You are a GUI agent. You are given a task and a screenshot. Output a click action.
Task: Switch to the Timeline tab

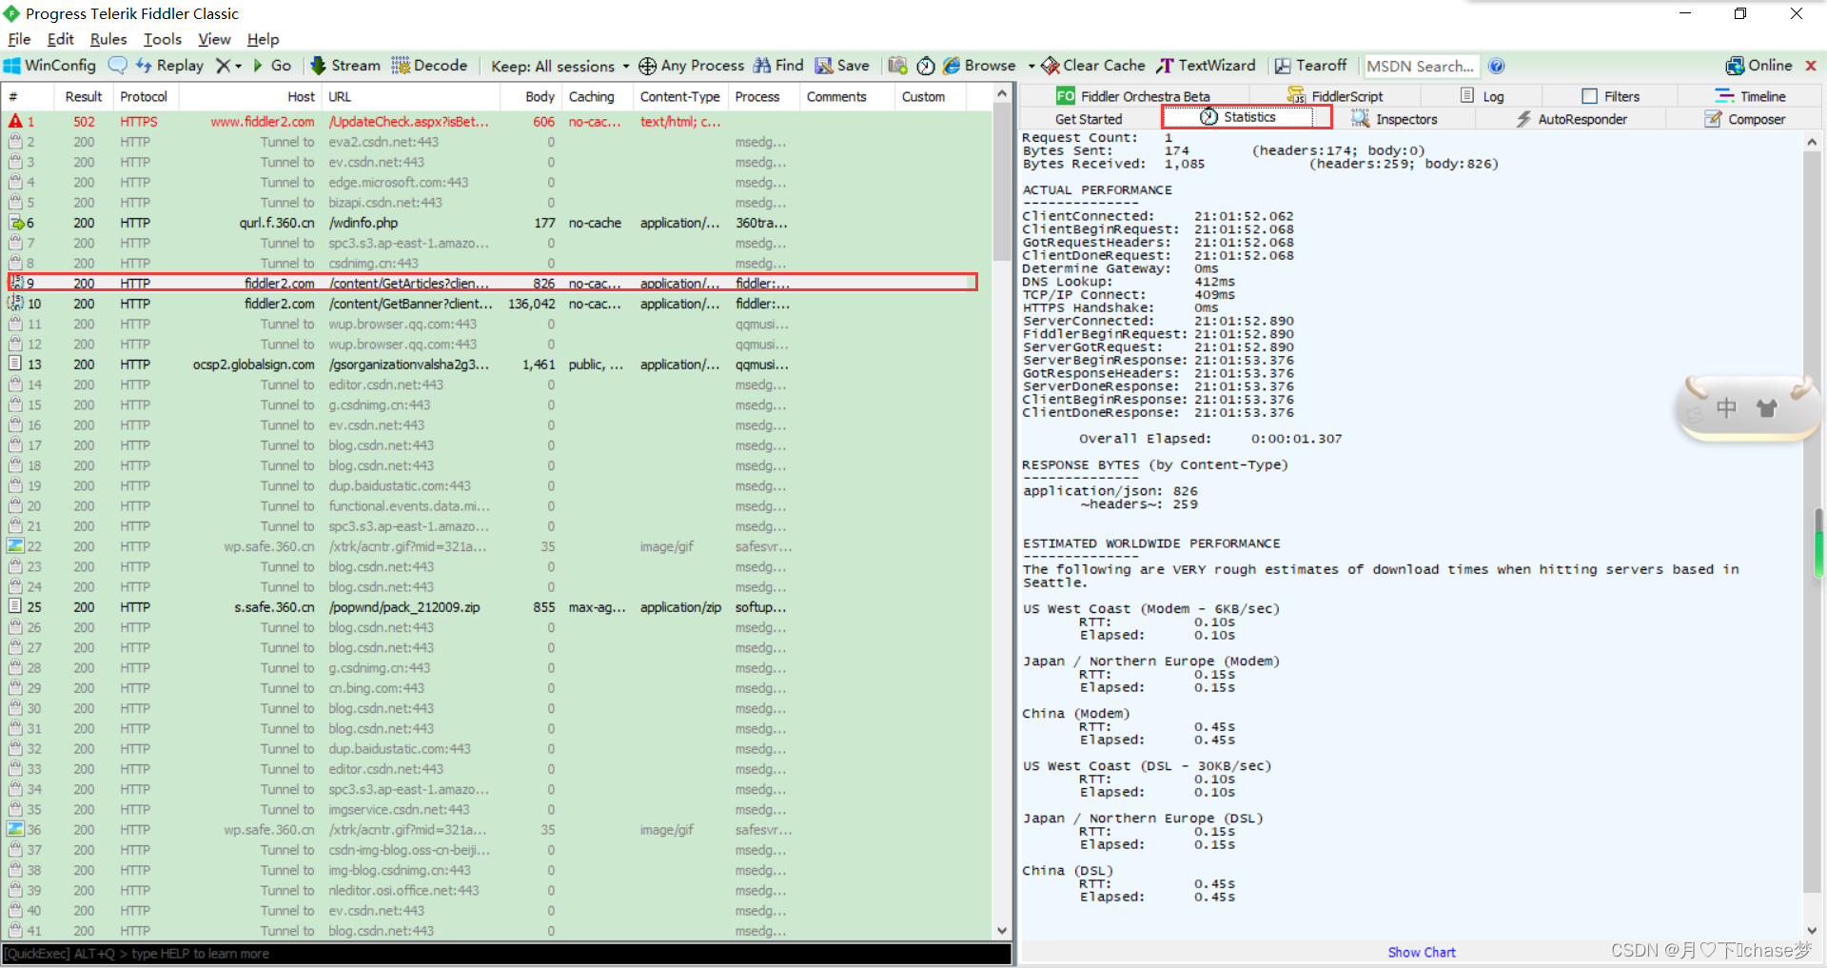pos(1750,96)
